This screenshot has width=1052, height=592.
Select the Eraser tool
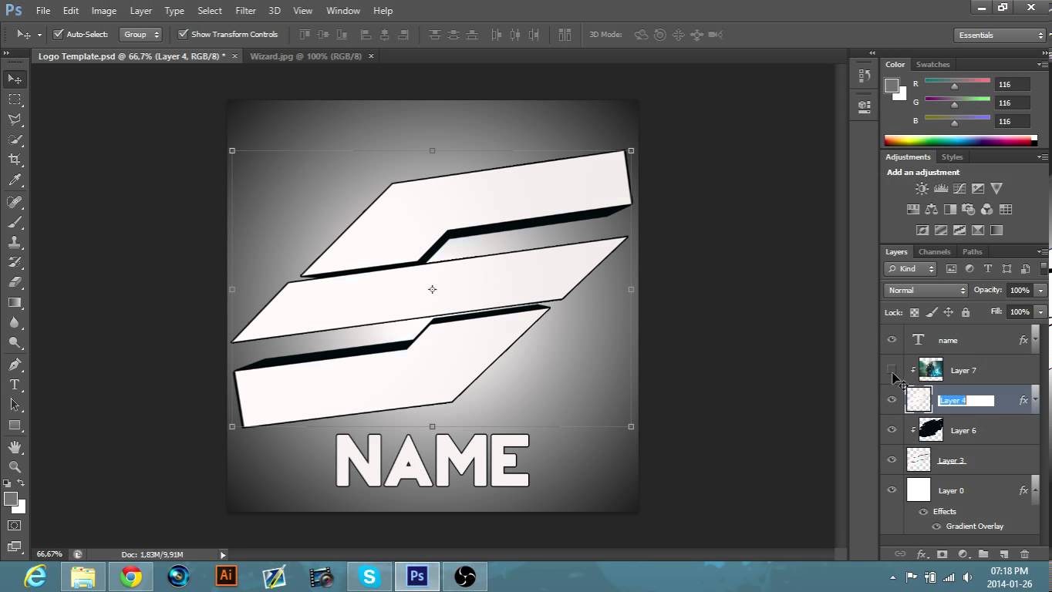pos(15,282)
